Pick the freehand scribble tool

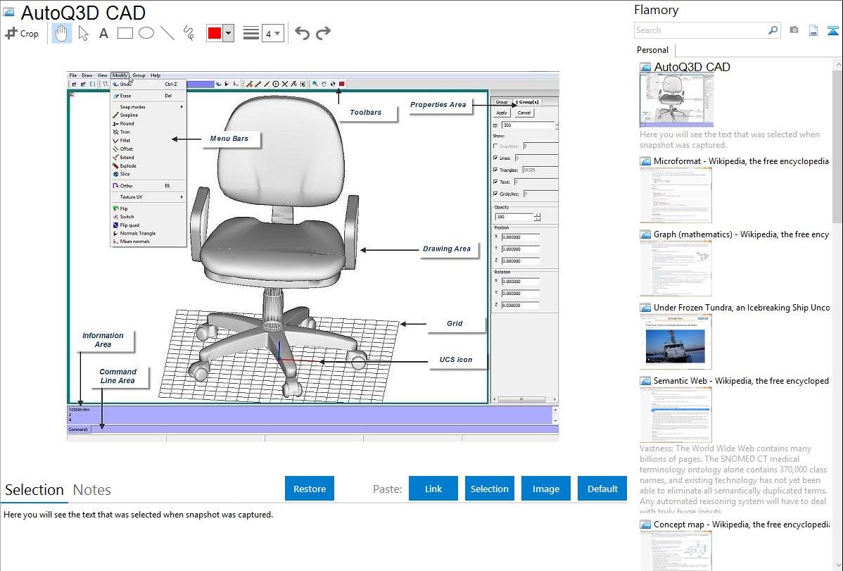tap(189, 33)
